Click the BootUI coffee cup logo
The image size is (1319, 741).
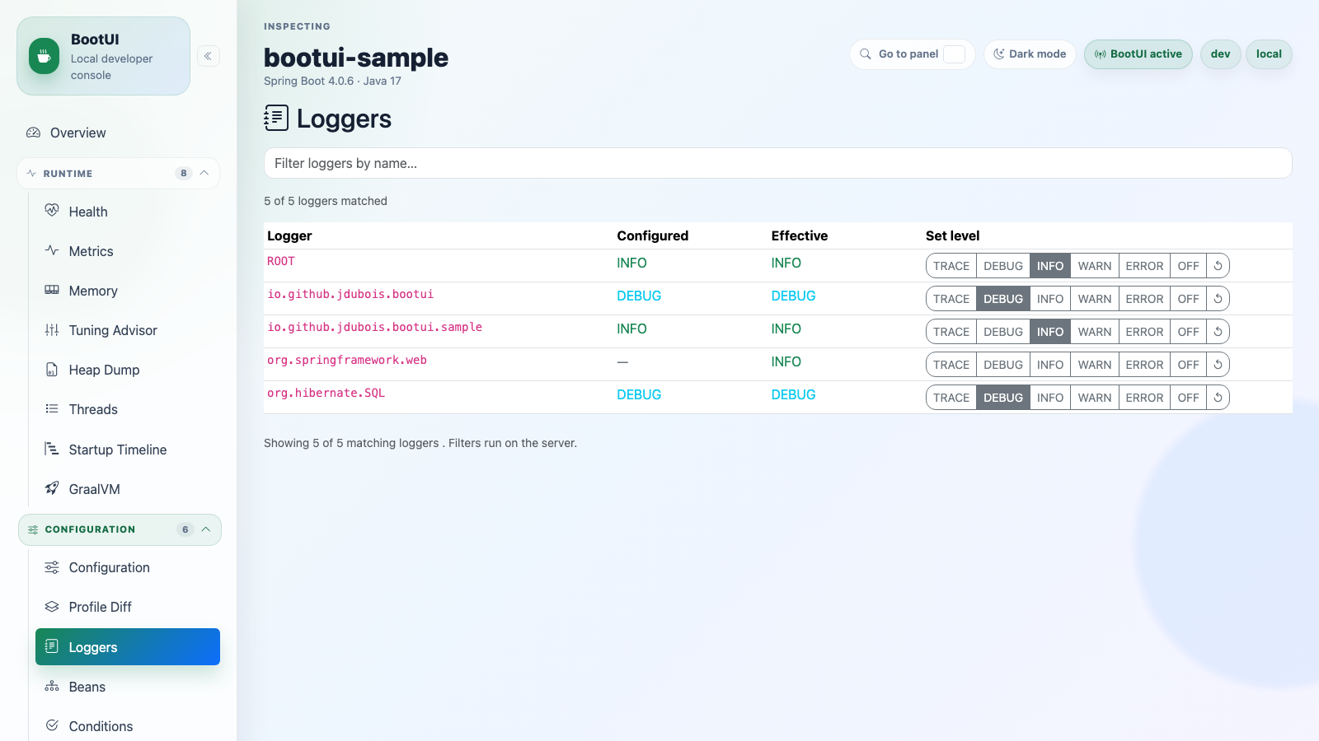tap(44, 56)
